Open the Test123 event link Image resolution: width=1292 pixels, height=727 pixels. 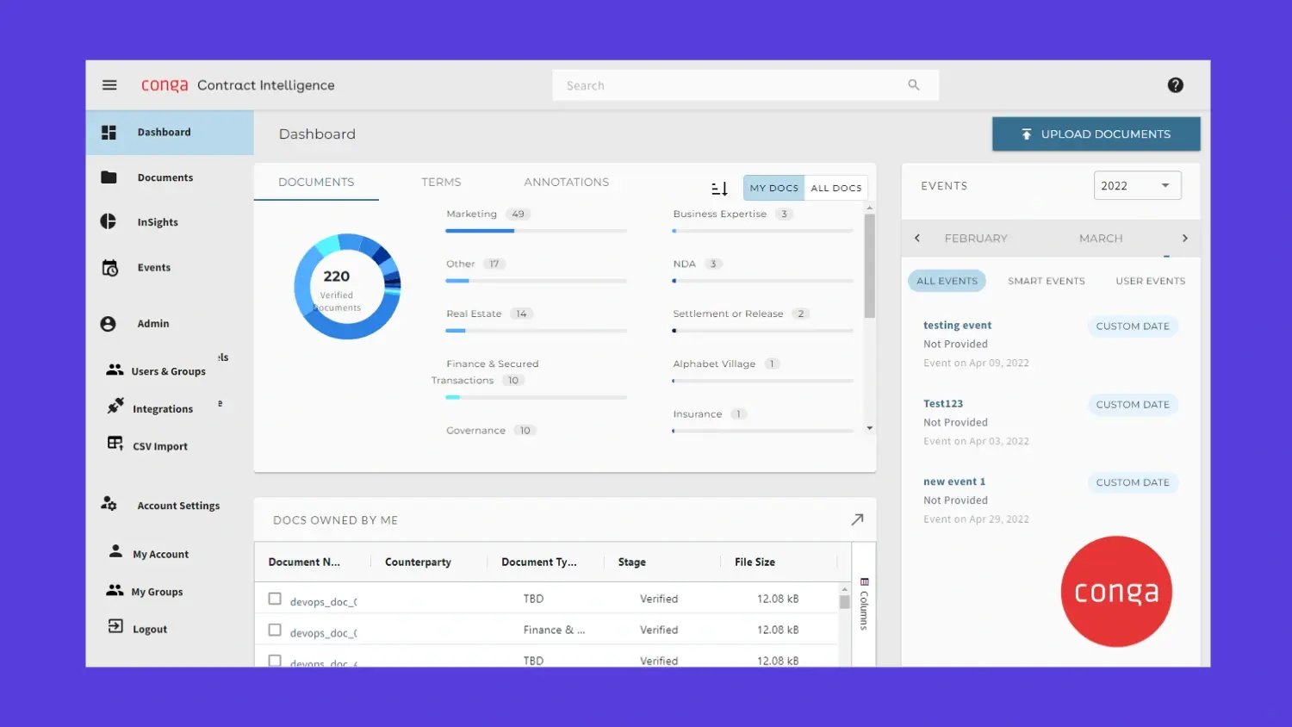943,404
